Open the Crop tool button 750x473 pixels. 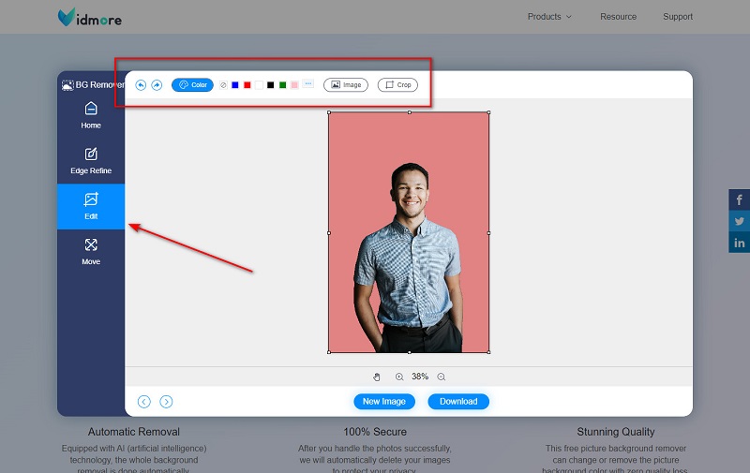397,85
